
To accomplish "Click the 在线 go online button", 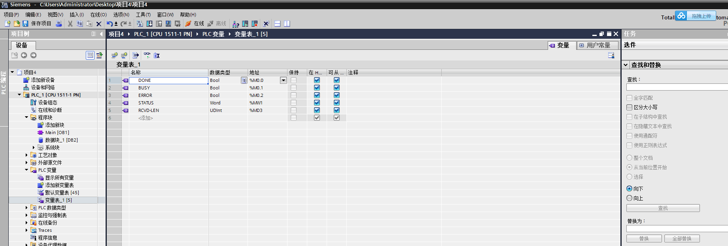I will (x=194, y=24).
